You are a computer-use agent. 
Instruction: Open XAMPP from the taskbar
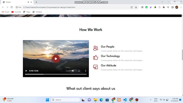tap(119, 100)
